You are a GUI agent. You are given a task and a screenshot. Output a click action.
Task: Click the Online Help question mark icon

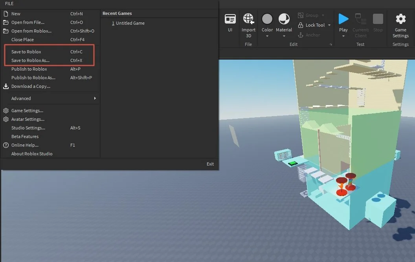(6, 145)
